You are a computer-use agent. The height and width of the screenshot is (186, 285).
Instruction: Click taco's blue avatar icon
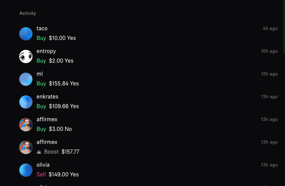[26, 34]
